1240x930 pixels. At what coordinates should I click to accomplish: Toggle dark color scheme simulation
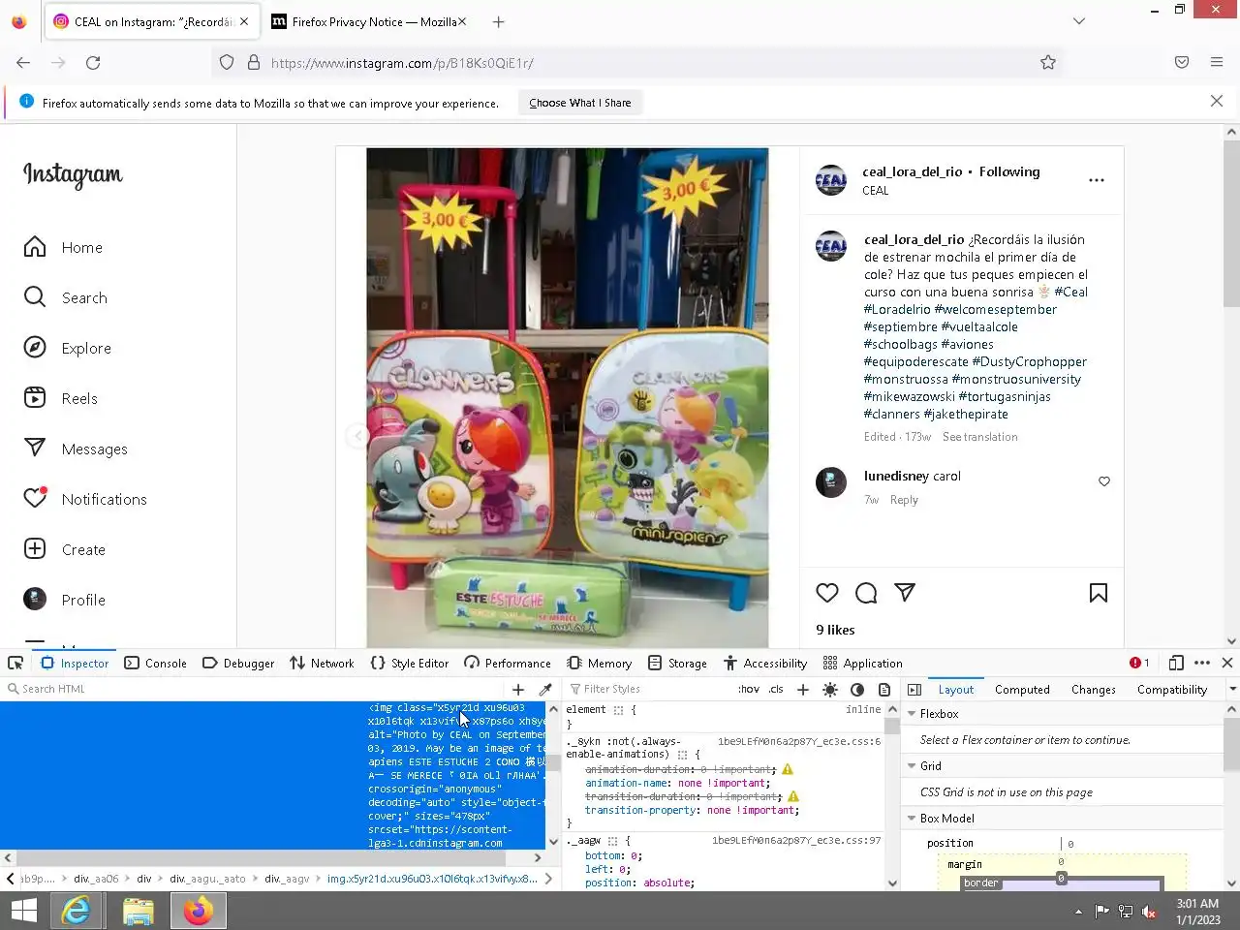[x=857, y=690]
